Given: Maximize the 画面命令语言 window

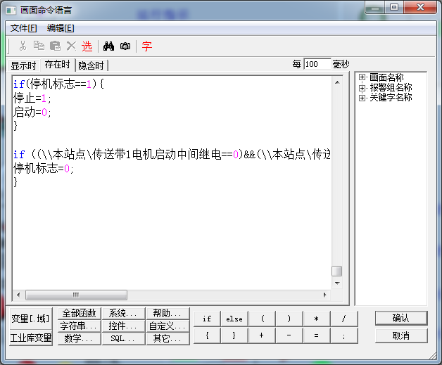Looking at the screenshot, I should [394, 7].
